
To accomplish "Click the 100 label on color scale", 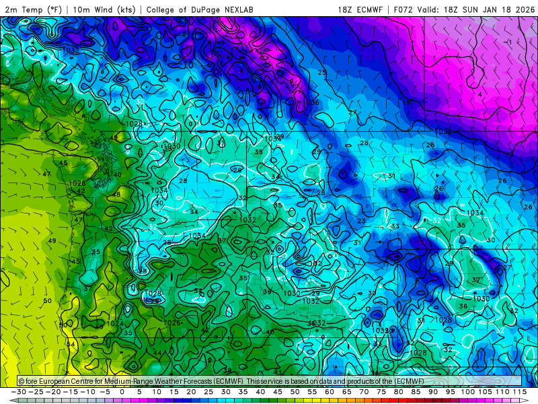I will [x=467, y=392].
